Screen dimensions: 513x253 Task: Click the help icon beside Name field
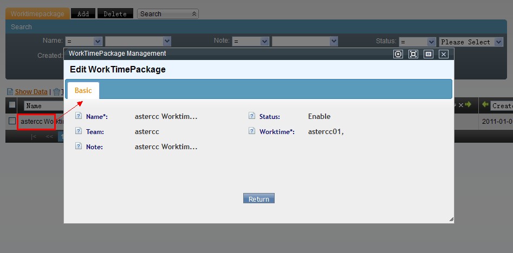coord(79,116)
